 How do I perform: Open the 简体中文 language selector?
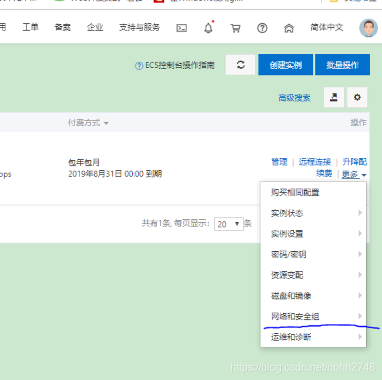point(327,28)
